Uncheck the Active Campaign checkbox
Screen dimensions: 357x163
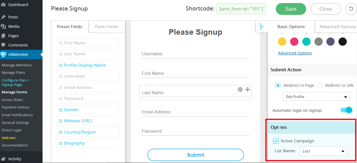275,141
